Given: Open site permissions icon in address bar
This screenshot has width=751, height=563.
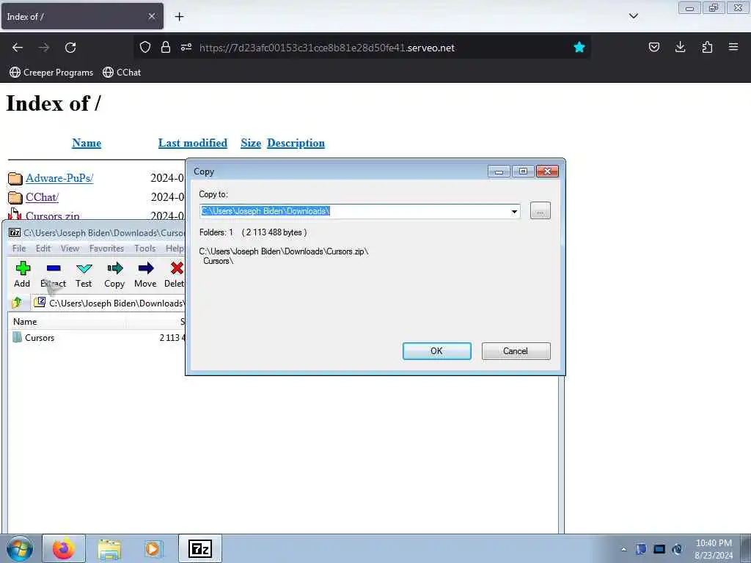Looking at the screenshot, I should (186, 48).
